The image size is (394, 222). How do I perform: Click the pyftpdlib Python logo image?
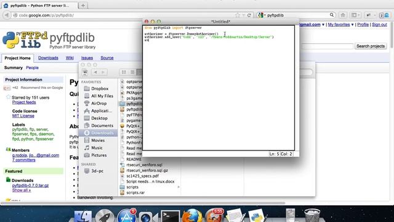click(25, 39)
